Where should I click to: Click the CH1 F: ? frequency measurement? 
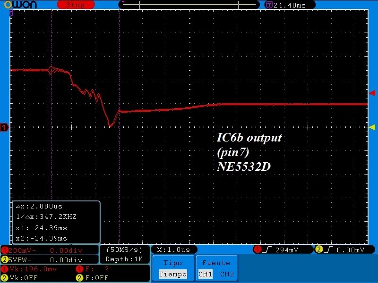(93, 269)
